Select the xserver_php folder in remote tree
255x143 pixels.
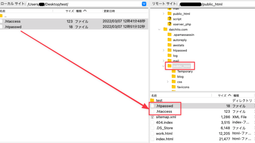pos(182,24)
